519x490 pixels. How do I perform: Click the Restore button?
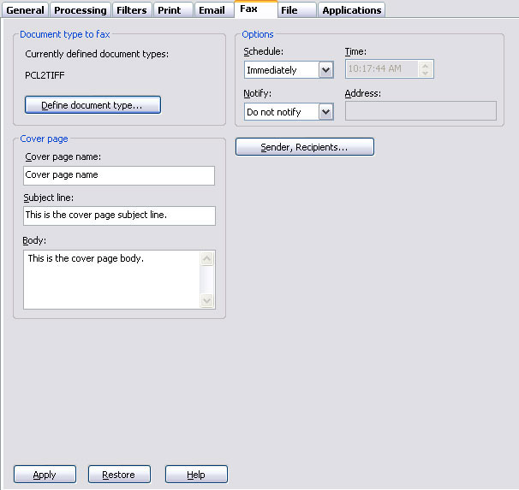click(x=119, y=475)
